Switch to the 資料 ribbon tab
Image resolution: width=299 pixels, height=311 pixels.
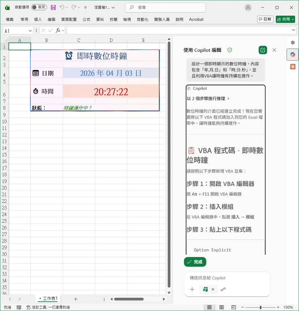(x=100, y=19)
